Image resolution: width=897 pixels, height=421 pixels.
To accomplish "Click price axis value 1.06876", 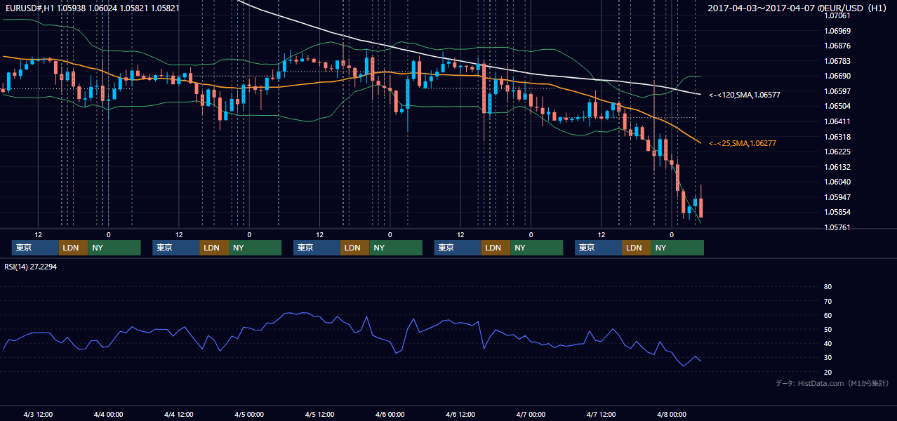I will click(x=837, y=46).
